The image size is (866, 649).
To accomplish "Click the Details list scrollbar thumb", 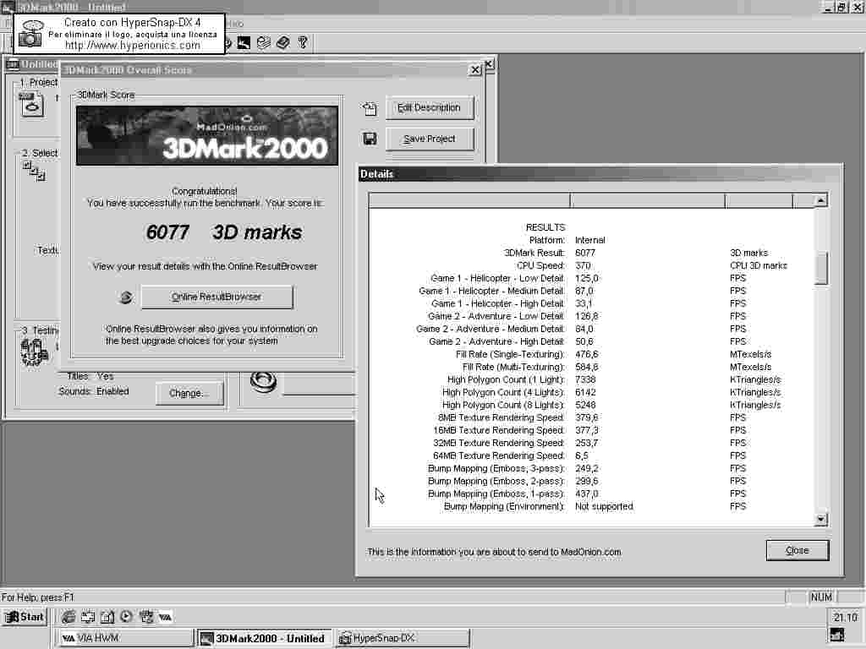I will click(x=820, y=268).
